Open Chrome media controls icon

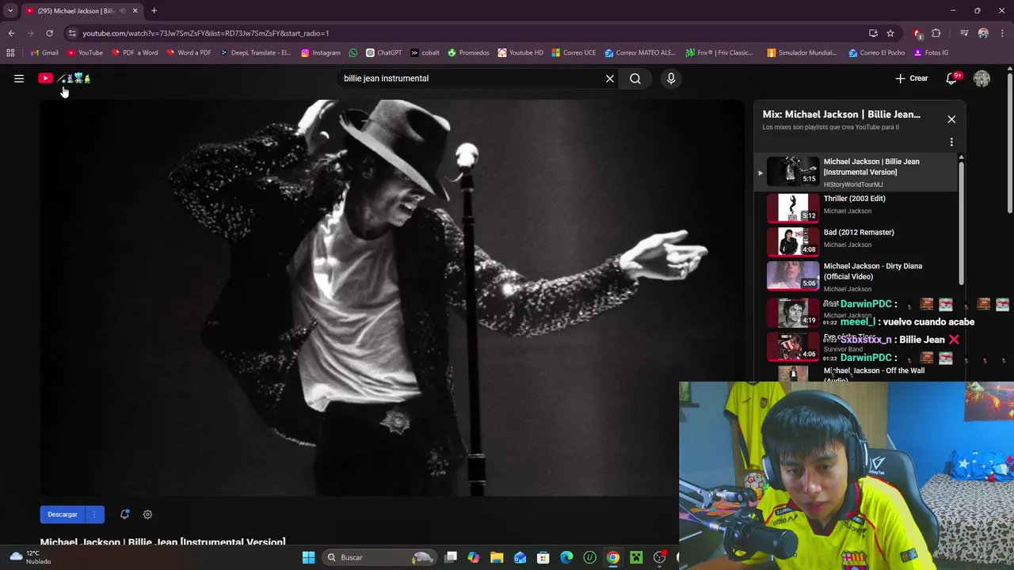(964, 33)
